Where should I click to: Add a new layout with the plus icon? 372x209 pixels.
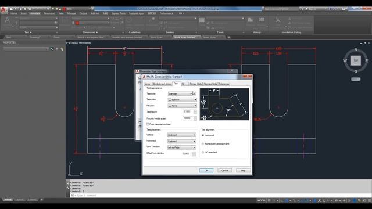pos(41,200)
